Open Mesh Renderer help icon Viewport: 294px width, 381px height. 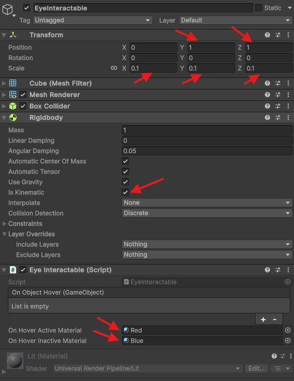[x=267, y=95]
